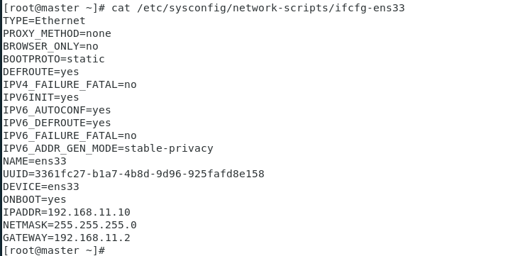Click the BOOTPROTO=static line
The width and height of the screenshot is (525, 256).
[x=54, y=59]
